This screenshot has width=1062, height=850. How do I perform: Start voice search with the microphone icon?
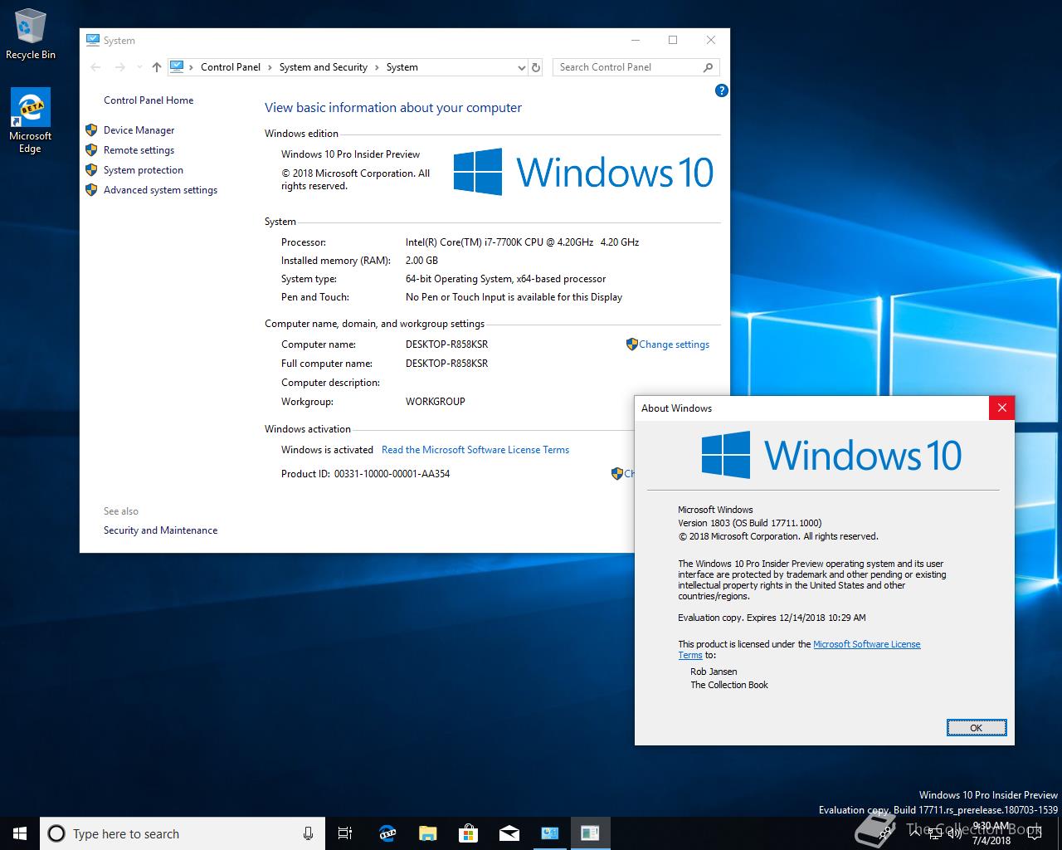tap(308, 833)
